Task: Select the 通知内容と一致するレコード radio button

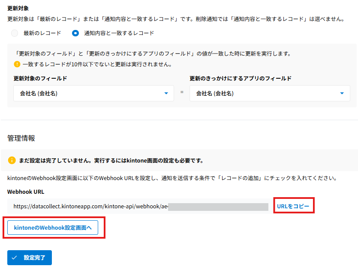Action: coord(75,33)
